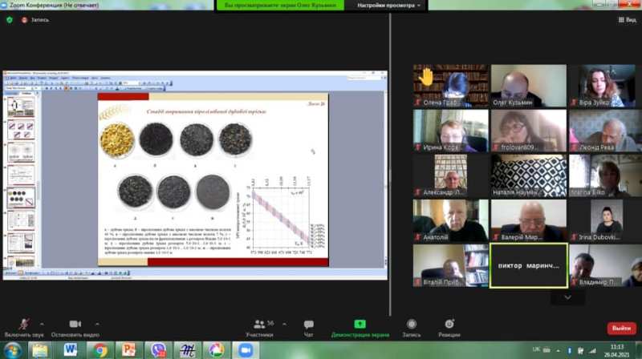Click raised hand icon on Олена tile
Viewport: 642px width, 359px height.
pos(426,77)
